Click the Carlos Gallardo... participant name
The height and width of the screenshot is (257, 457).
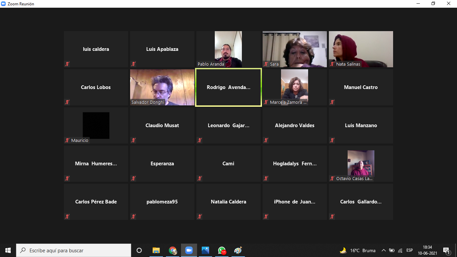click(x=361, y=202)
